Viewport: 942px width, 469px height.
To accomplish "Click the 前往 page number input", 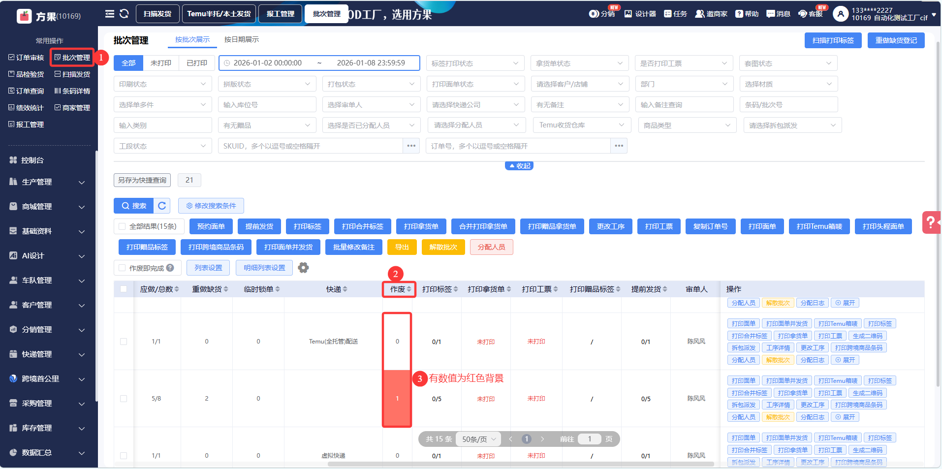I will point(590,439).
